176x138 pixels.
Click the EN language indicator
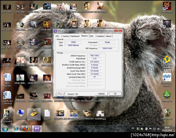point(133,128)
